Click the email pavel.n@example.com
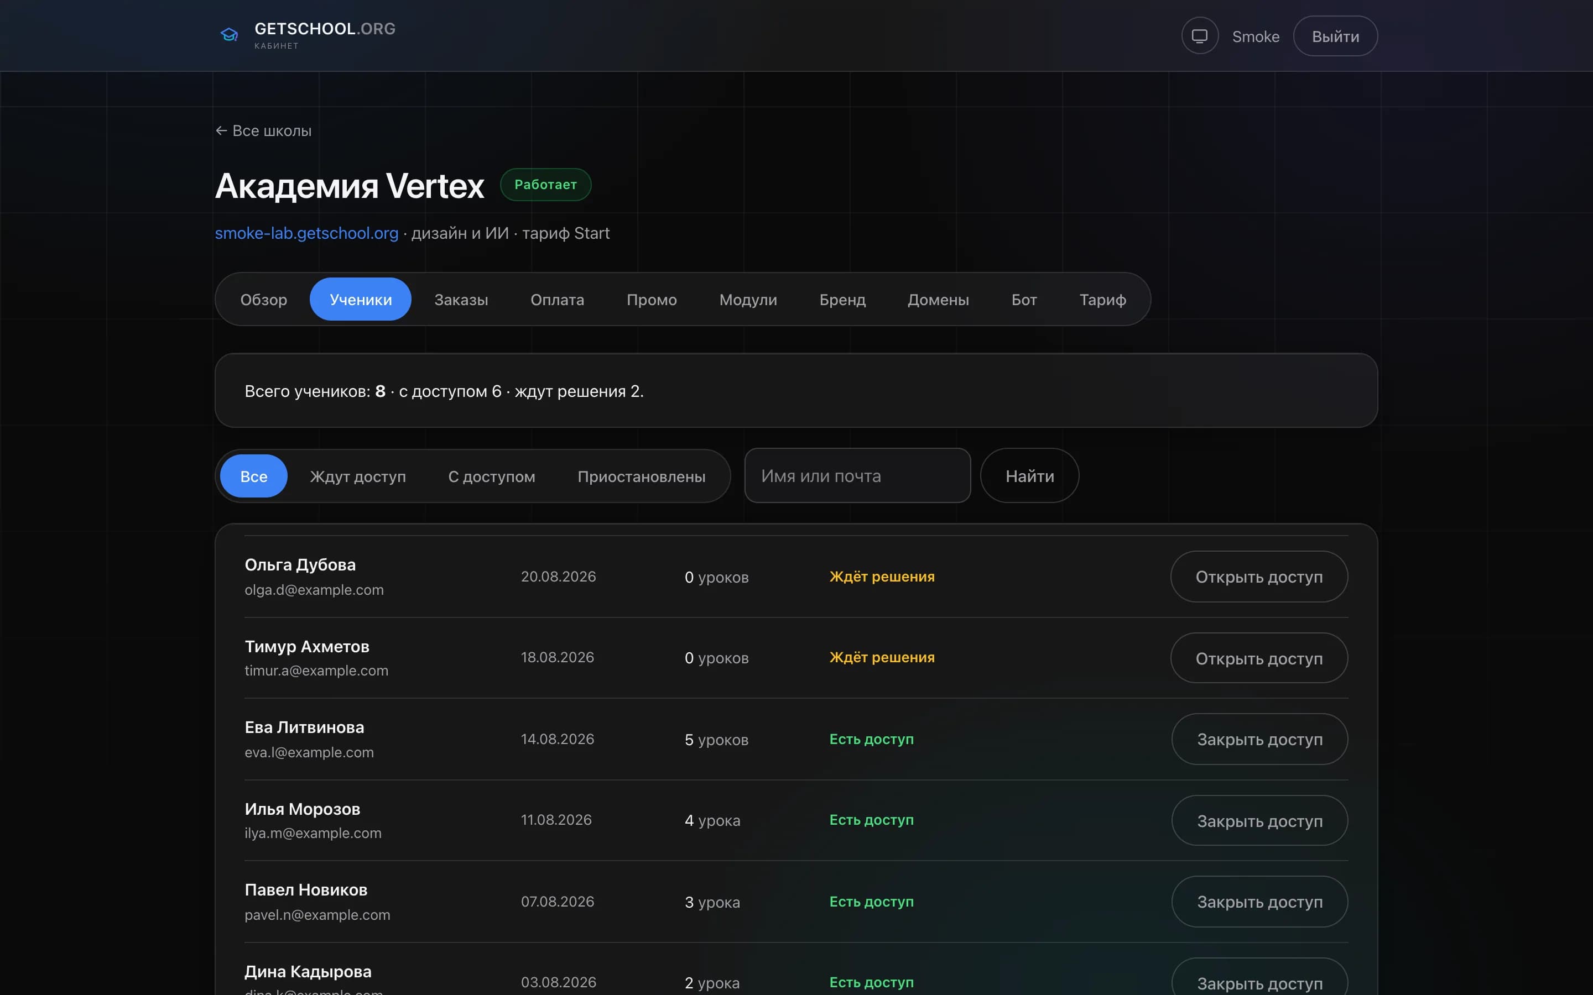The height and width of the screenshot is (995, 1593). (x=317, y=915)
